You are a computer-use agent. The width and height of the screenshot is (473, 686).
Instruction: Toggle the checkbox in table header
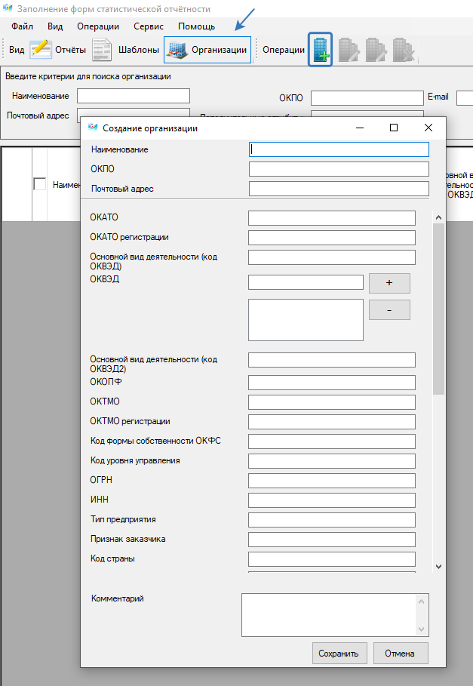40,184
